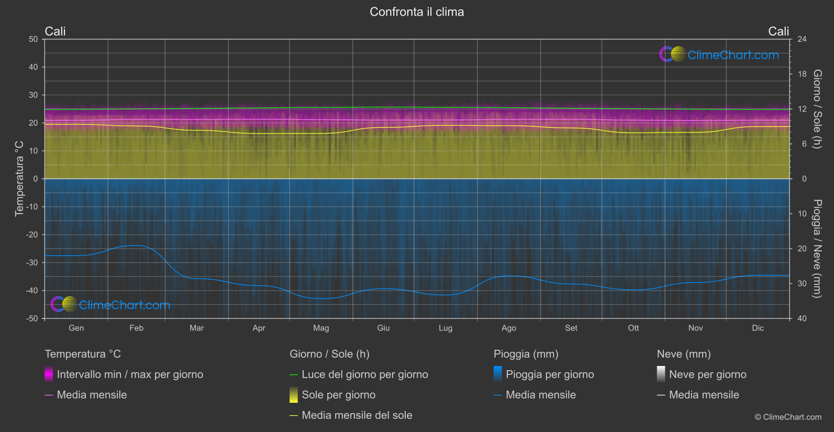Click the magenta min/max interval swatch
834x432 pixels.
[x=49, y=374]
